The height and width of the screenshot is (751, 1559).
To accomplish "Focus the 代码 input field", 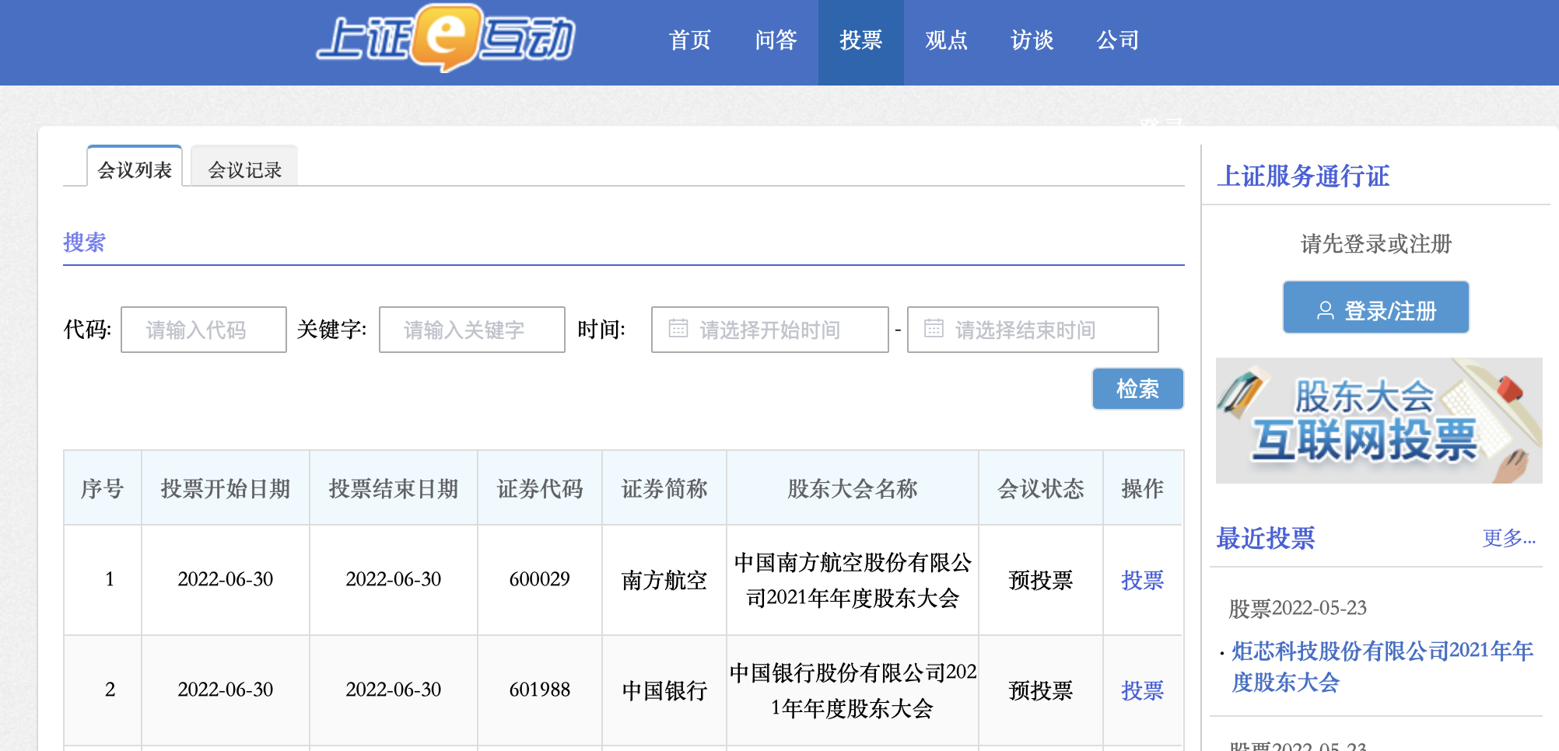I will pyautogui.click(x=204, y=330).
